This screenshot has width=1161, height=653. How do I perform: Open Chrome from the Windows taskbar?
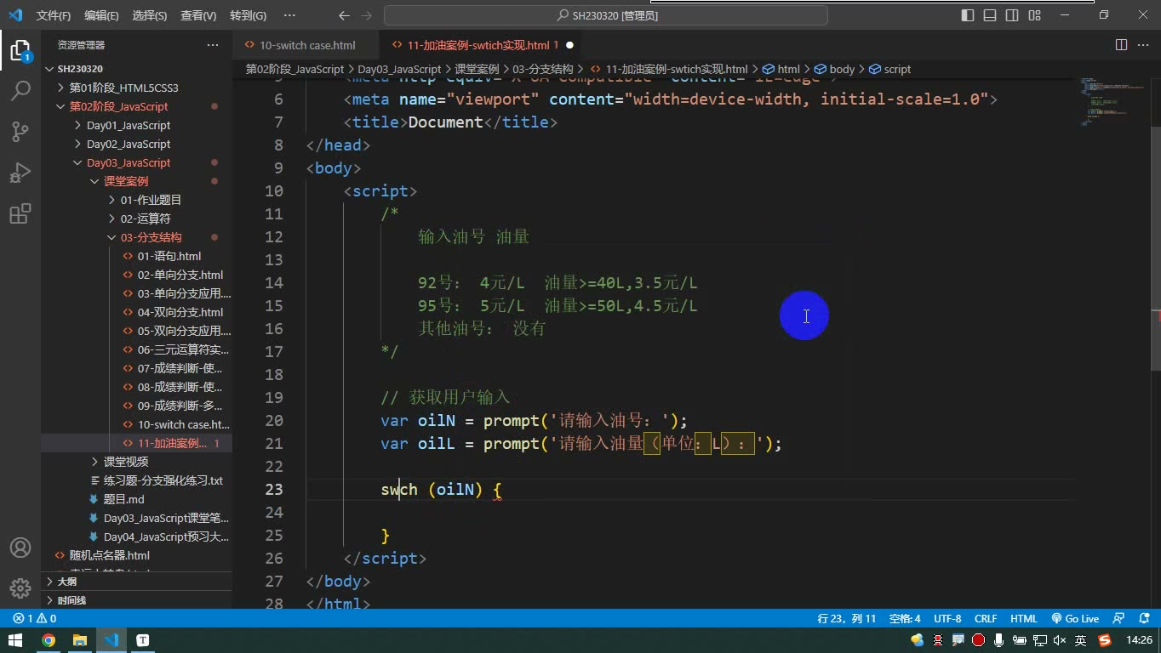point(49,640)
